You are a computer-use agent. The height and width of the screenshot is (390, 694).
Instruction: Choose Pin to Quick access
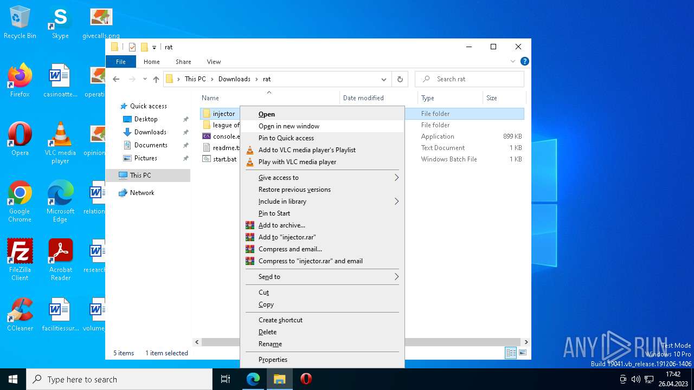[322, 138]
